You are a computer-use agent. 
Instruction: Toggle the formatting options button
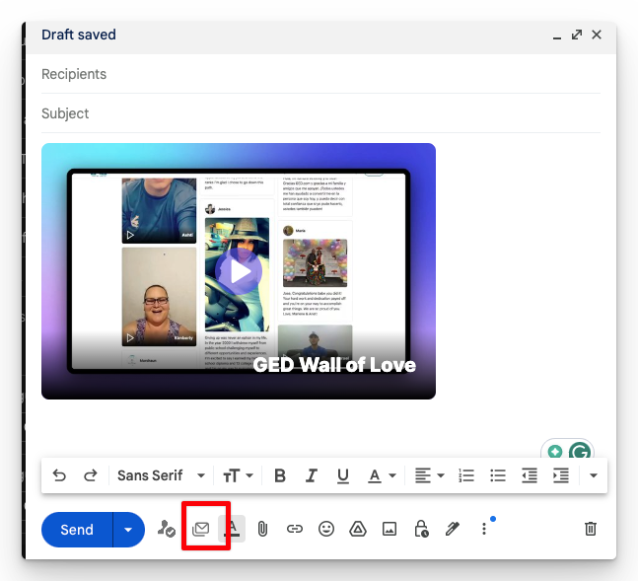point(232,529)
